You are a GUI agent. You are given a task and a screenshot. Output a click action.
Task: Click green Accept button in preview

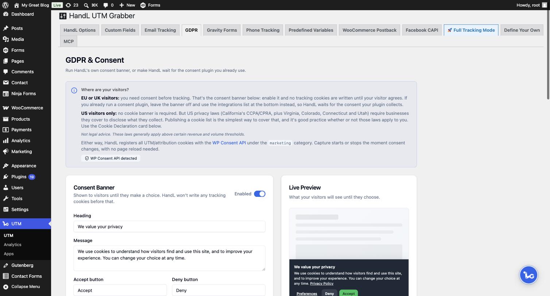click(348, 293)
